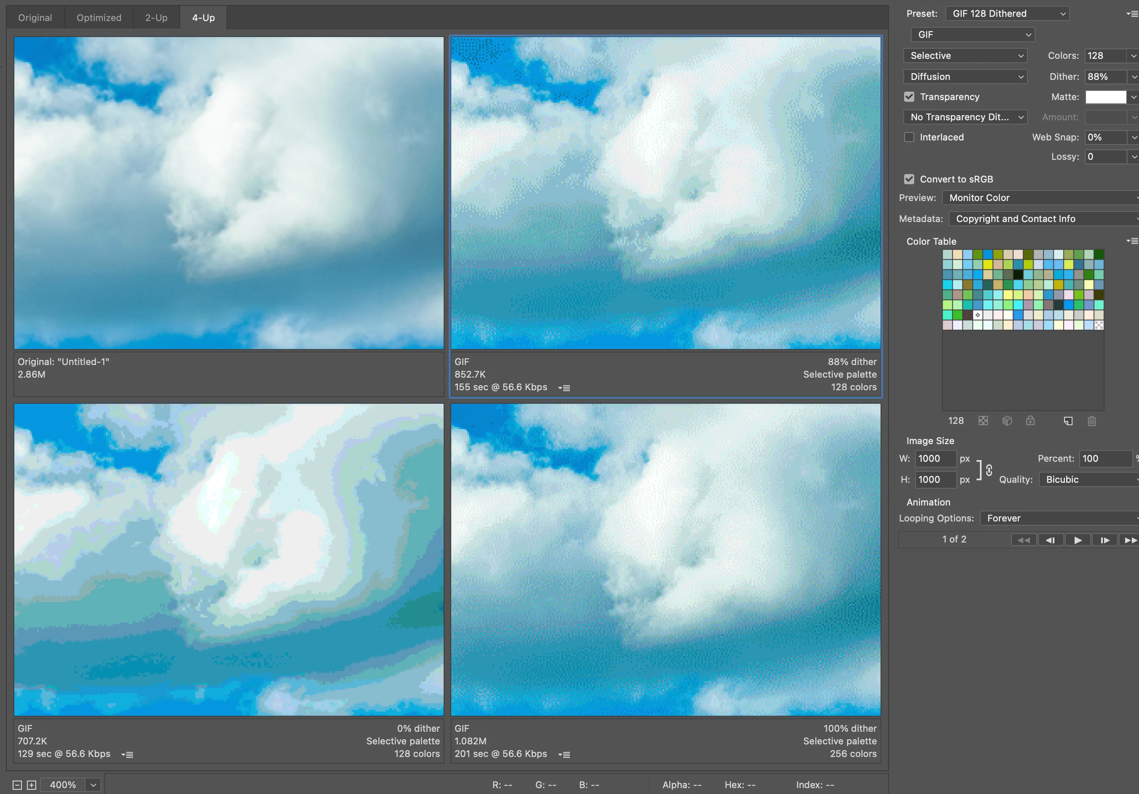
Task: Click the new color table swatch icon
Action: 1068,421
